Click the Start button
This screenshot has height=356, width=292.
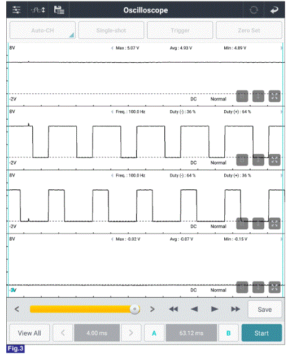click(x=262, y=333)
